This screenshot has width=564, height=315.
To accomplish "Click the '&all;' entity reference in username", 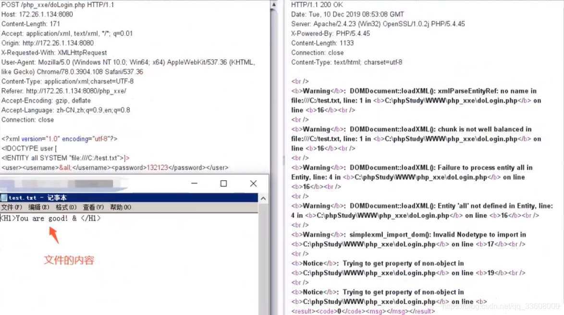I will click(65, 168).
